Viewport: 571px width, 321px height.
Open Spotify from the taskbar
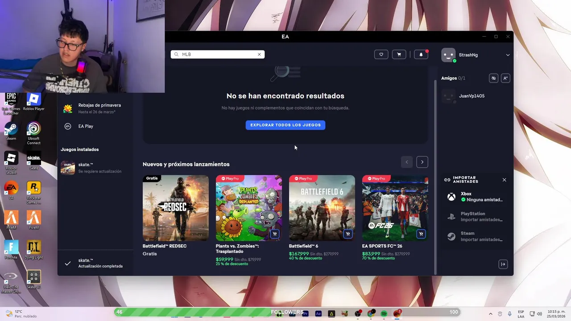[x=384, y=314]
